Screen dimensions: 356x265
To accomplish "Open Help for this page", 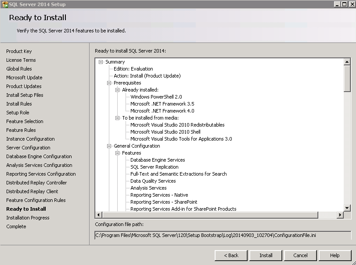I will (335, 255).
